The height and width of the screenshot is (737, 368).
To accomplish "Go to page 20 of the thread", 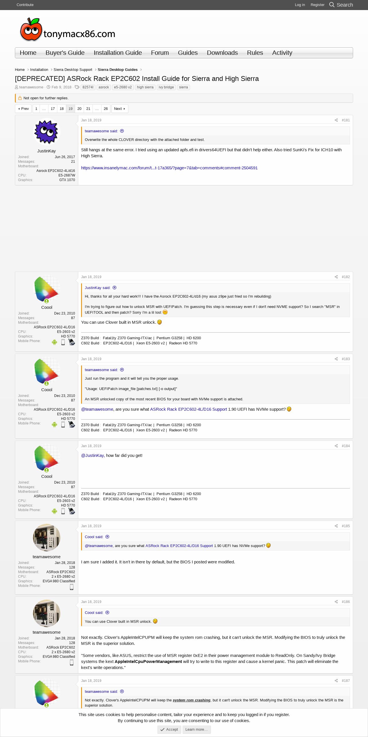I will point(79,109).
